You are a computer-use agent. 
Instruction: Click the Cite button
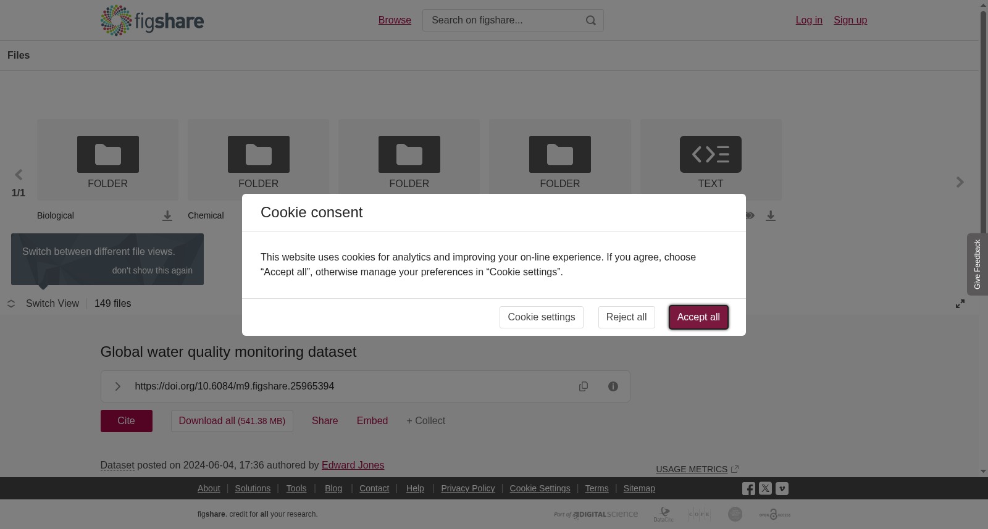[127, 421]
